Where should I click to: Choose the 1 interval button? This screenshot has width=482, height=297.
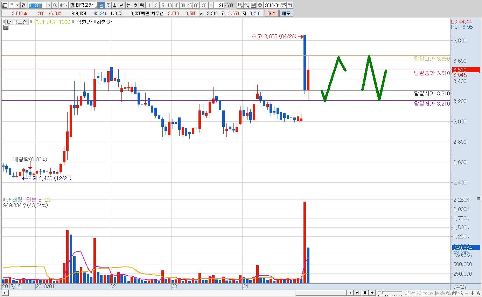pos(150,5)
